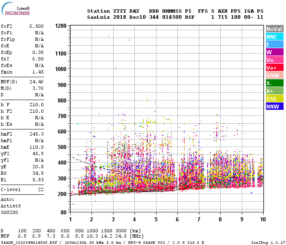Click the 300 km height axis label
The height and width of the screenshot is (245, 286).
(62, 178)
